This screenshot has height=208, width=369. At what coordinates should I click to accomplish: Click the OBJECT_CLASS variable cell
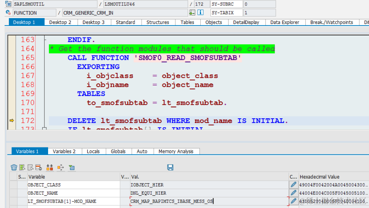[73, 185]
